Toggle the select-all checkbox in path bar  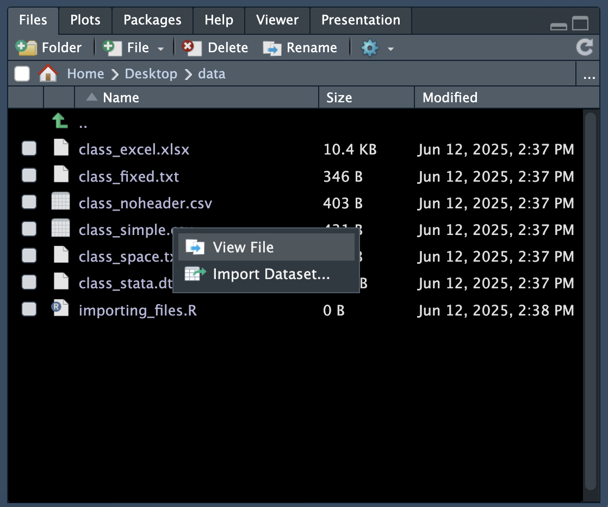pyautogui.click(x=22, y=73)
